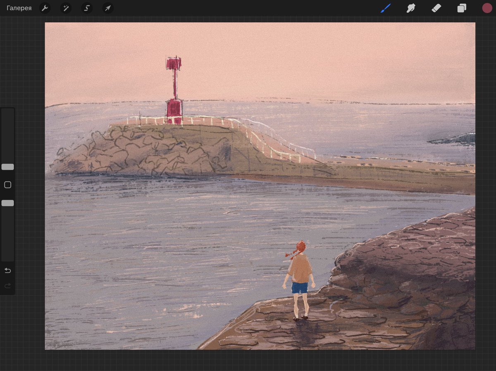
Task: Select the Eraser tool
Action: (x=436, y=8)
